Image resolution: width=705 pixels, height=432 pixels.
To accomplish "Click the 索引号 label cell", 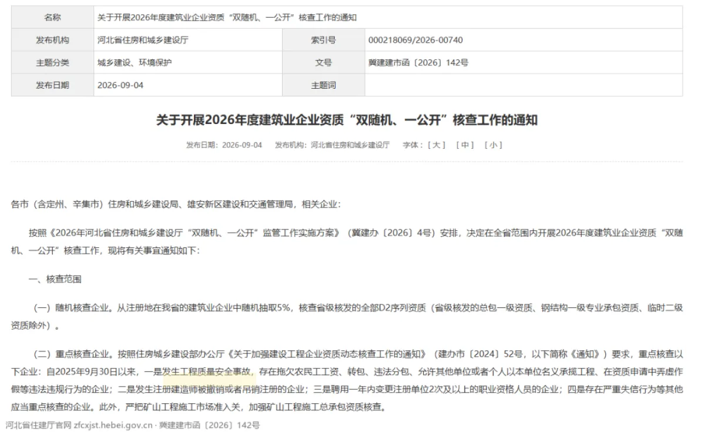I will pyautogui.click(x=324, y=41).
